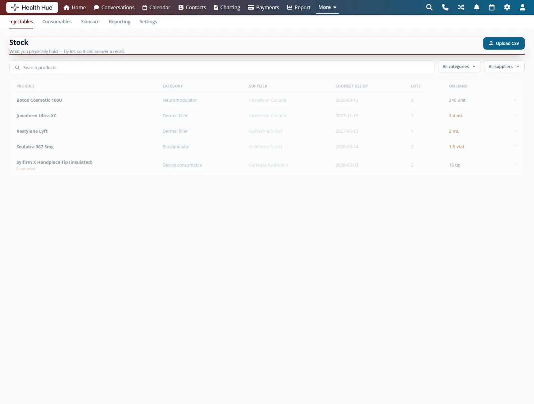Open the Settings tab
The width and height of the screenshot is (534, 404).
point(148,22)
